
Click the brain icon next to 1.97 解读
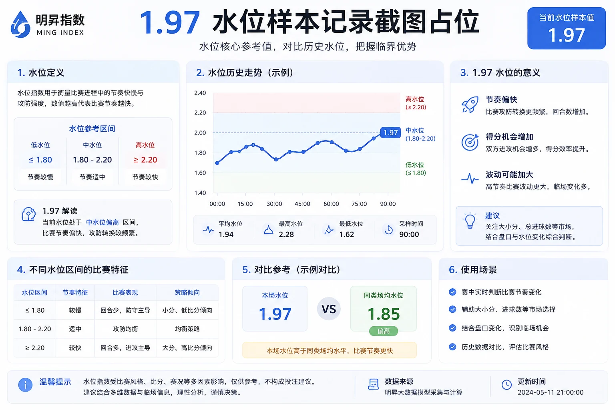coord(29,215)
